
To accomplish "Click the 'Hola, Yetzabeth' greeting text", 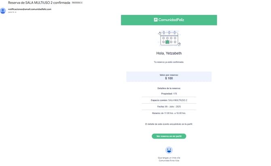I will [x=169, y=53].
